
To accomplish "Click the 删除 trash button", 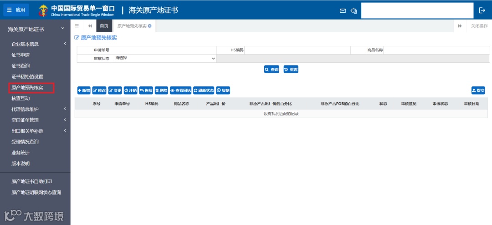I will [162, 90].
